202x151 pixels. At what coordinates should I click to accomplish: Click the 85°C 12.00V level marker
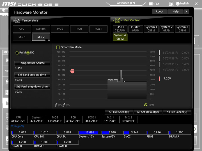[x=159, y=53]
